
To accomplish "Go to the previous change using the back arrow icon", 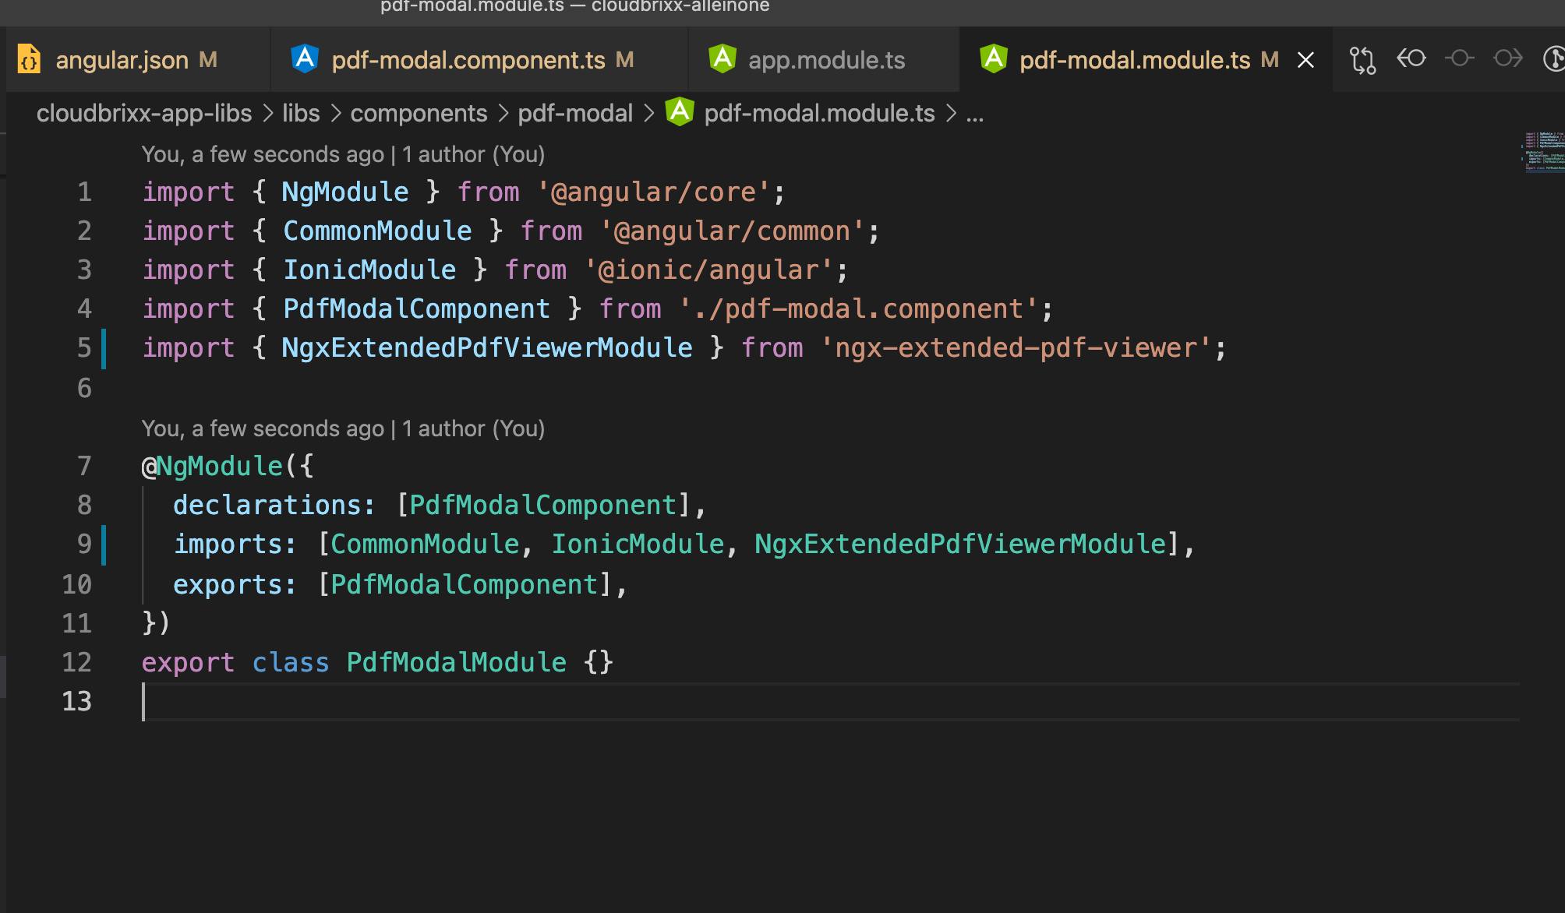I will coord(1411,58).
